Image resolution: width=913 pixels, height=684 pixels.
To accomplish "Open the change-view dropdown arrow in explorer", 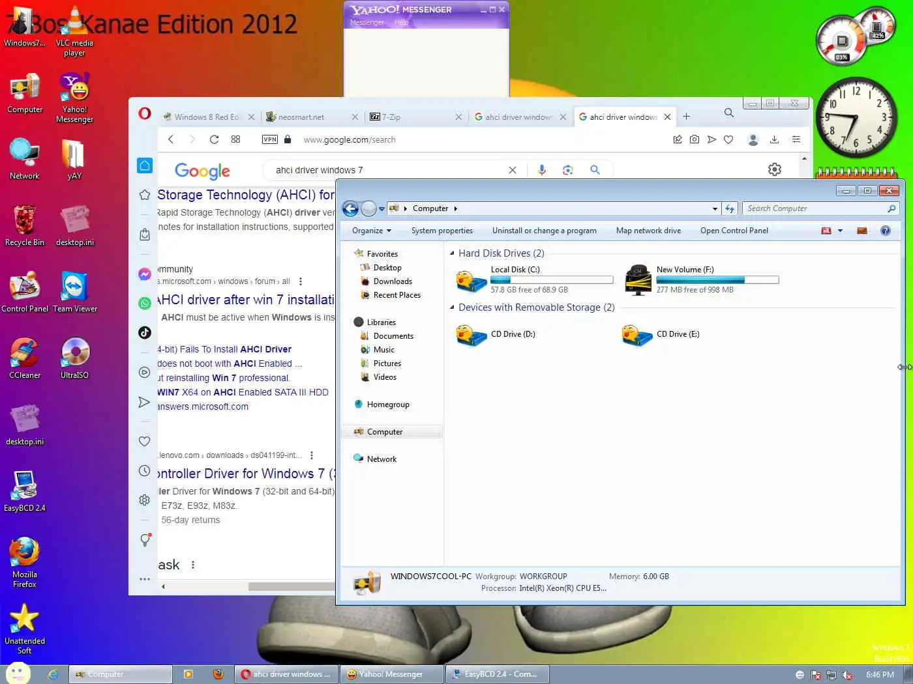I will (x=840, y=231).
